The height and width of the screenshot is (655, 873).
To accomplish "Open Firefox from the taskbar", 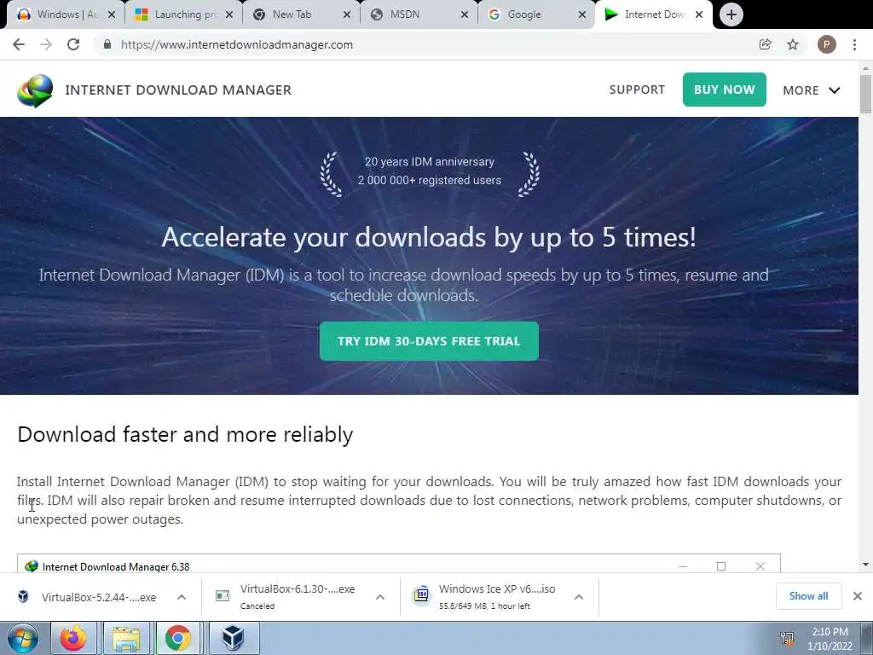I will [73, 638].
